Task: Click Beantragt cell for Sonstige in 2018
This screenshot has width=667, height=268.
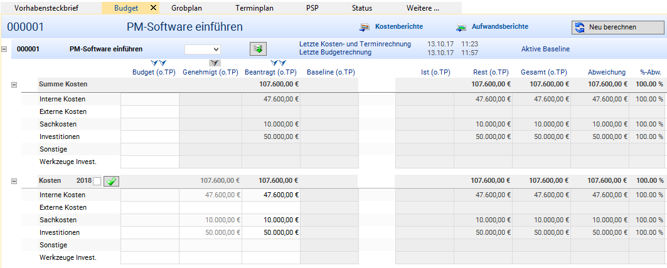Action: [x=270, y=245]
